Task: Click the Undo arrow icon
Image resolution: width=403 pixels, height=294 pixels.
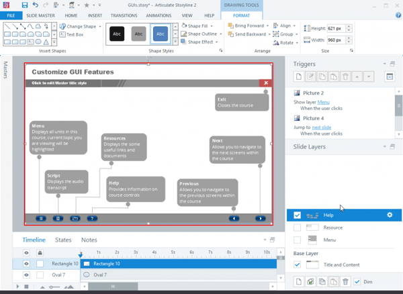Action: tap(36, 5)
